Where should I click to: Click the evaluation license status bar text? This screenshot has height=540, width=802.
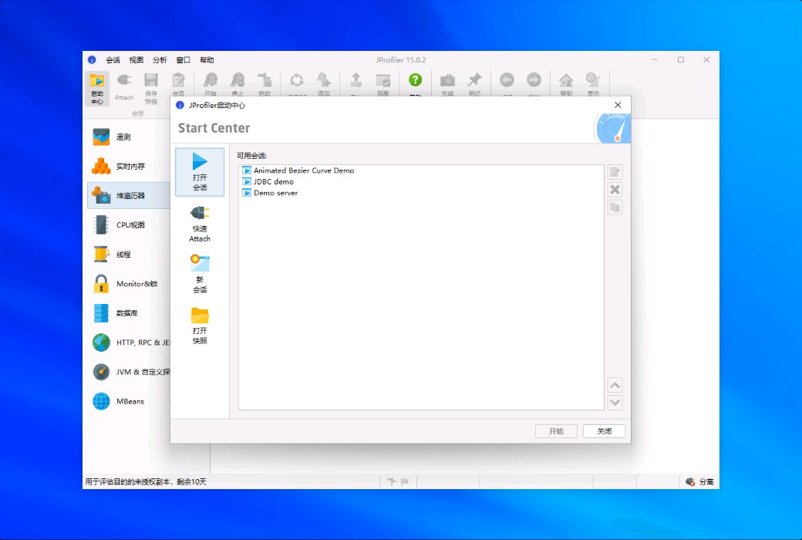coord(146,481)
